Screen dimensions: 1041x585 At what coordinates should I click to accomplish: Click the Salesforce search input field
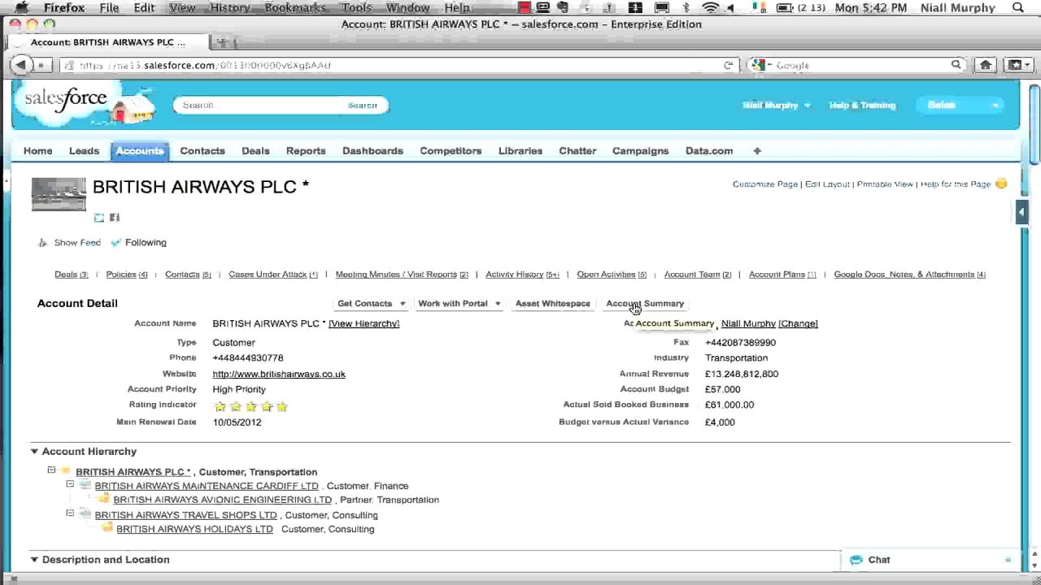(x=259, y=105)
